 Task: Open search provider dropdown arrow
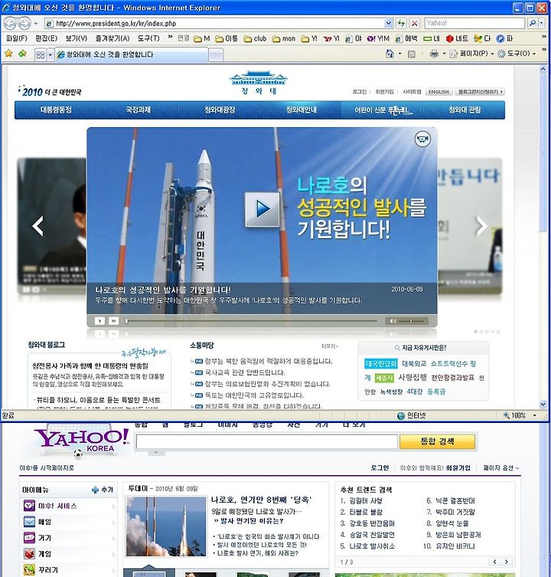coord(542,23)
